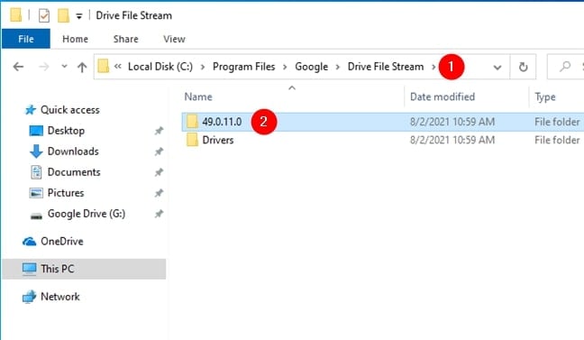Open Network in navigation pane
The image size is (584, 340).
coord(60,297)
